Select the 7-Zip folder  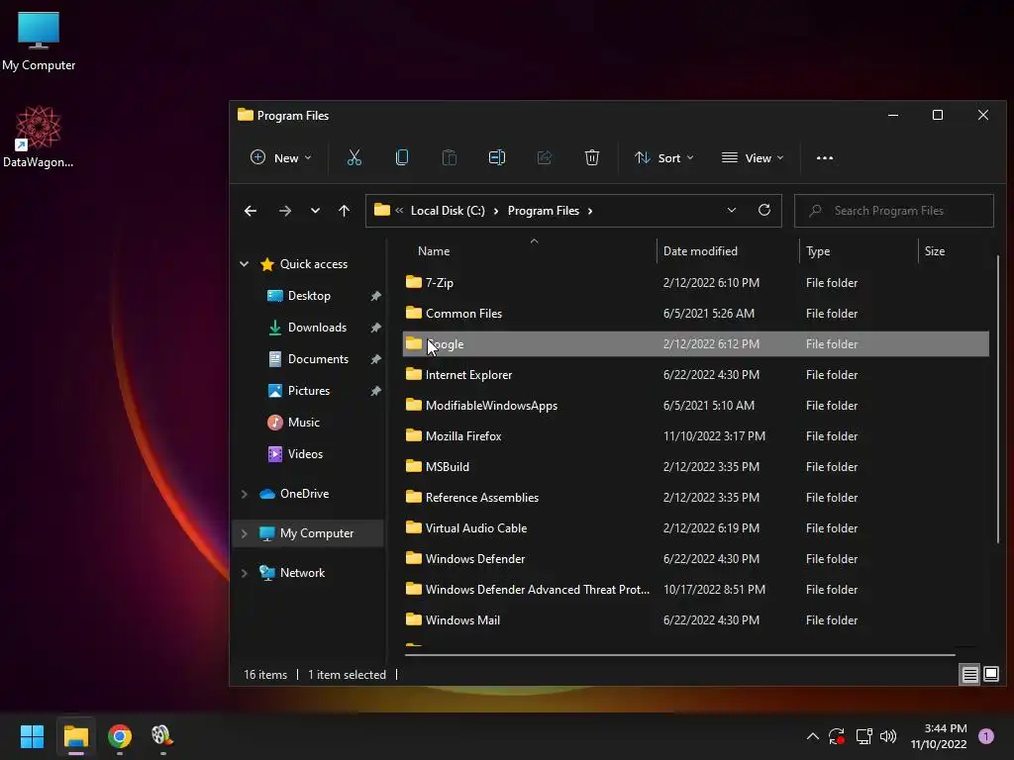pos(696,282)
